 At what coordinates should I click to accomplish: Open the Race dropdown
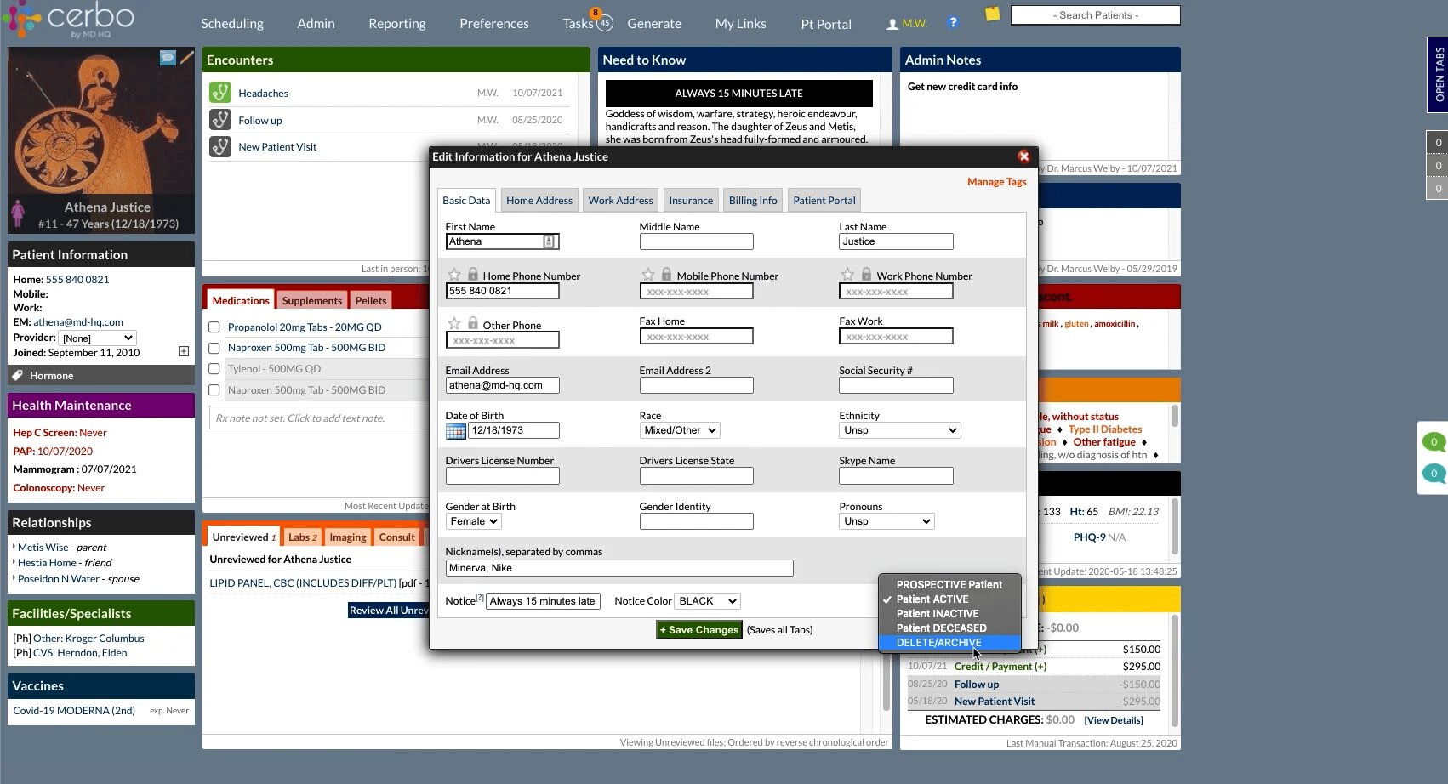680,430
